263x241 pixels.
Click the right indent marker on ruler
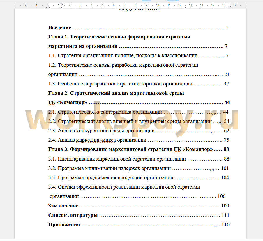point(230,7)
